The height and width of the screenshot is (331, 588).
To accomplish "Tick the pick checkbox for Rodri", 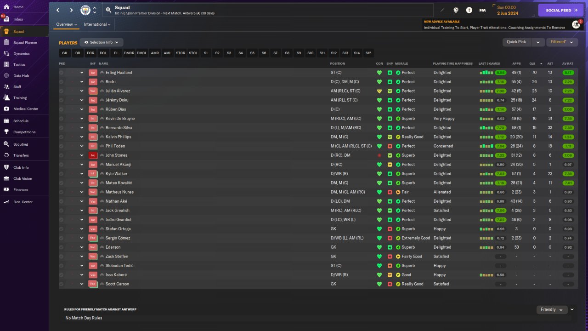I will 62,82.
